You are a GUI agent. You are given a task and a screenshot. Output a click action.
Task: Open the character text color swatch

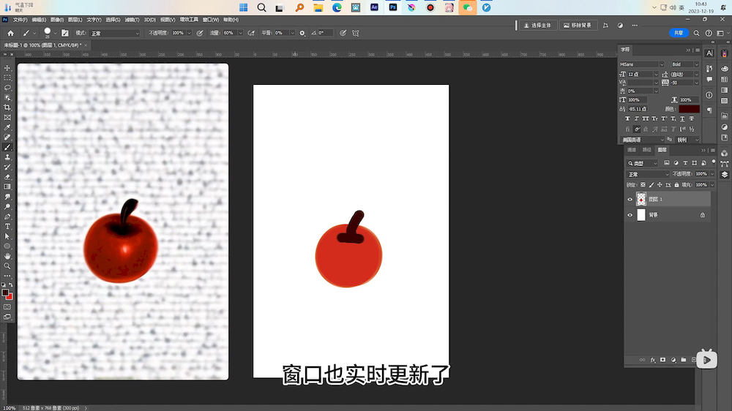coord(689,109)
